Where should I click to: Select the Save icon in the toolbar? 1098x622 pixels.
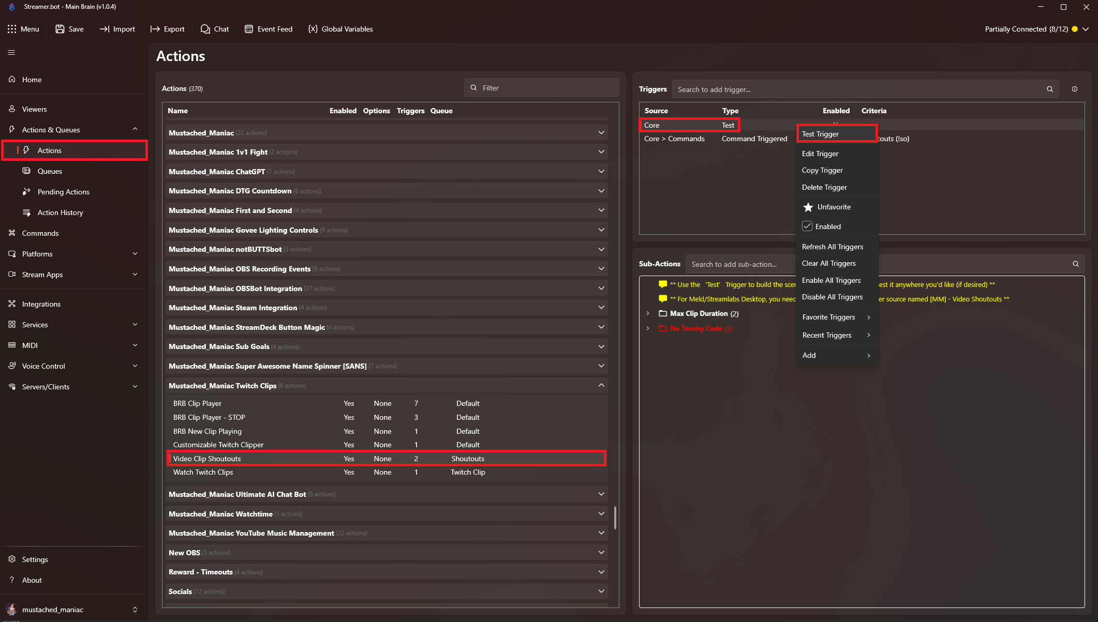click(x=60, y=29)
